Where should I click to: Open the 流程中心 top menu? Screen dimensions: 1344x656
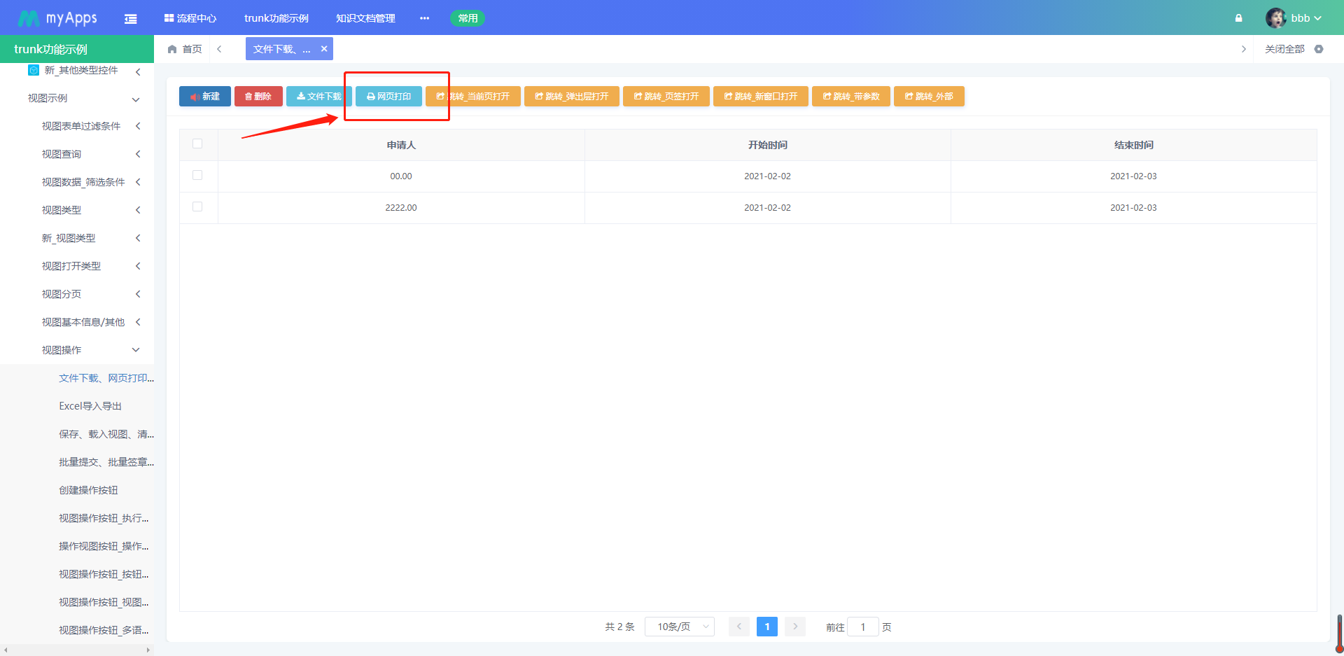(190, 18)
